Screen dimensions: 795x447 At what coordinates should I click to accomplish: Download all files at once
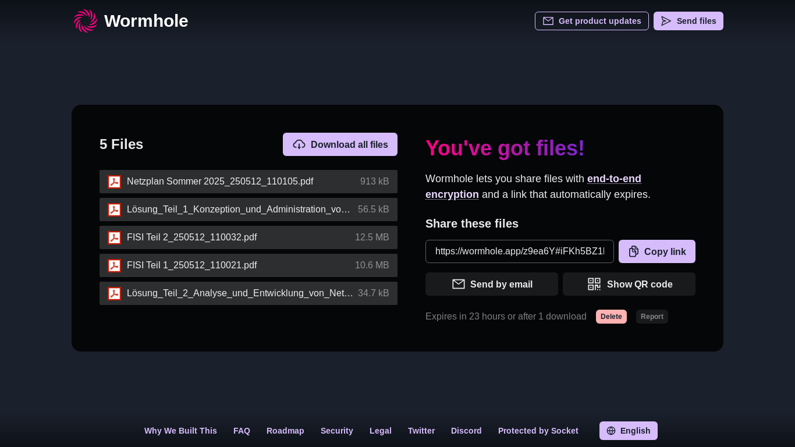pos(340,144)
